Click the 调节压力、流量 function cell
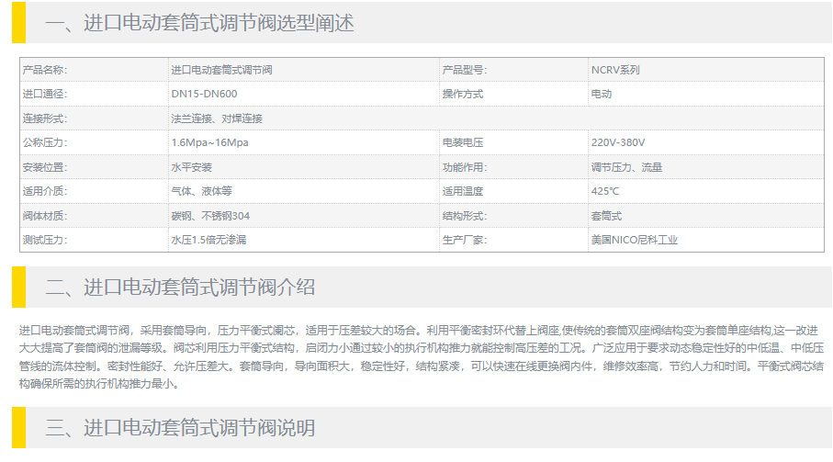This screenshot has width=833, height=462. click(x=626, y=167)
